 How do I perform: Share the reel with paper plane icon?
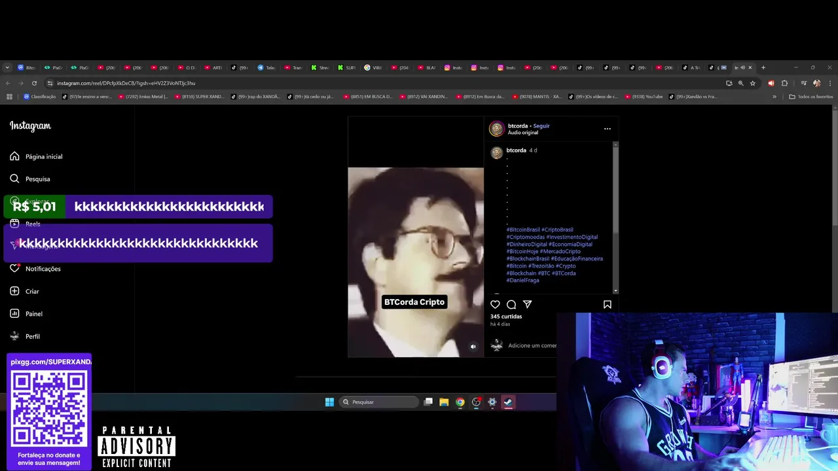[x=527, y=304]
